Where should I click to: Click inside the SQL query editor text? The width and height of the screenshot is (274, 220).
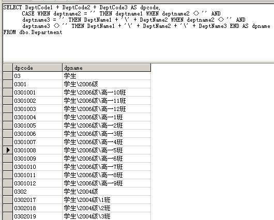[138, 33]
